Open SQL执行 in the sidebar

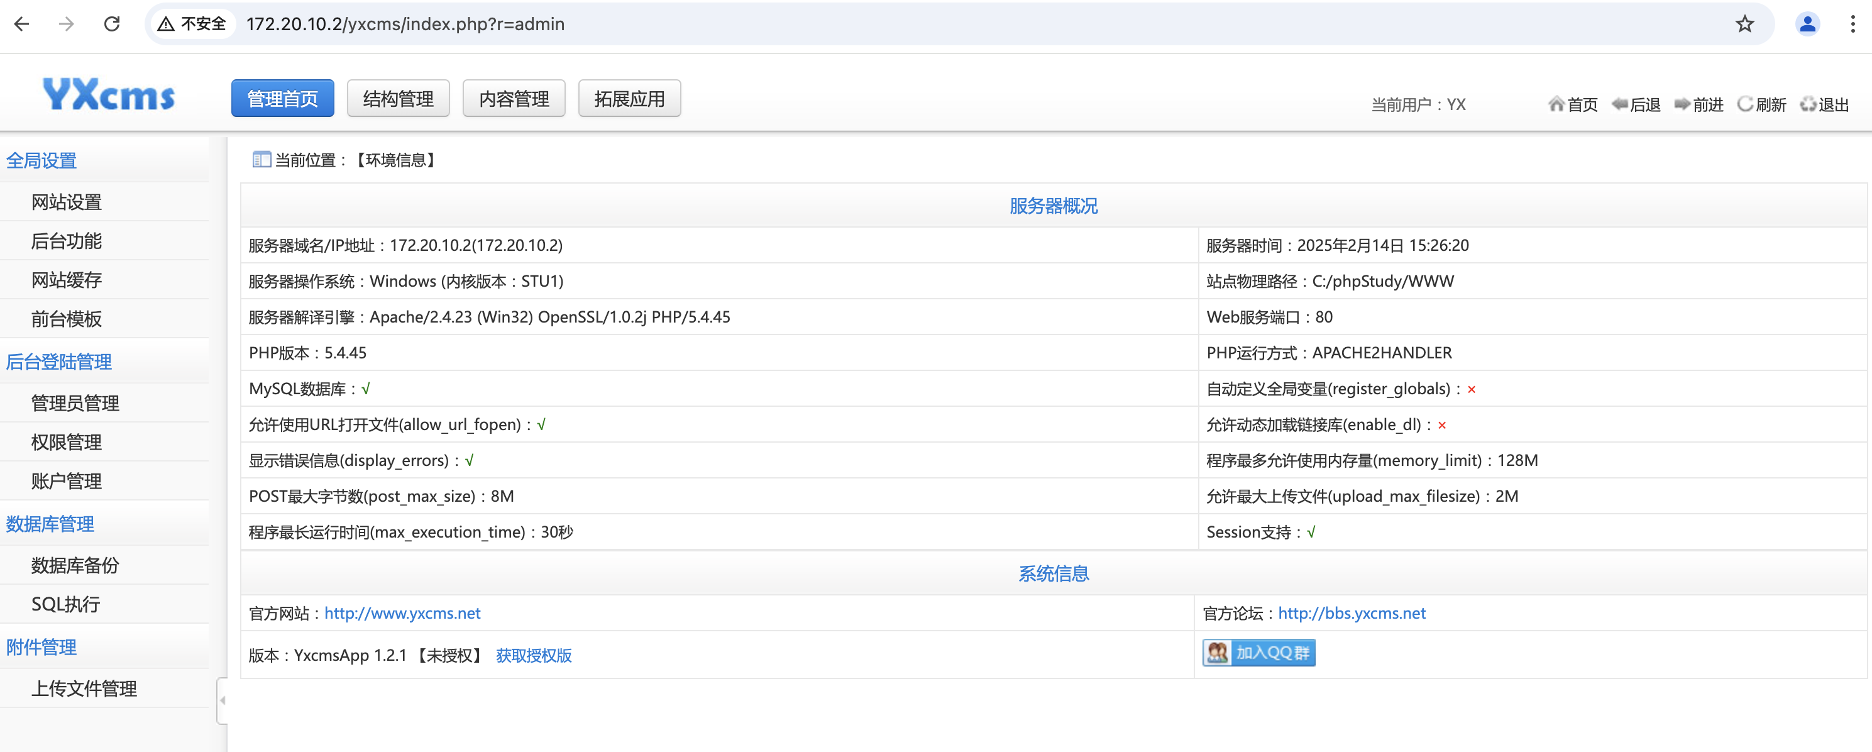[x=65, y=604]
